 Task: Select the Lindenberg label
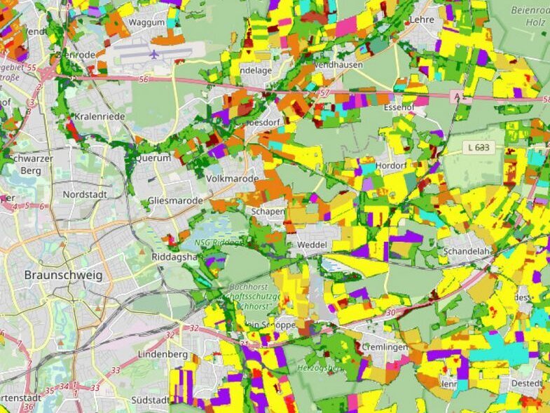(162, 356)
